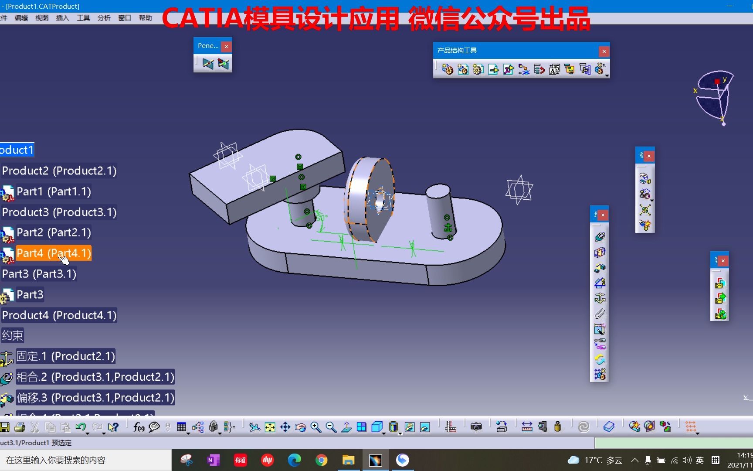Open the 帮助 menu
Screen dimensions: 753x471
pos(146,18)
